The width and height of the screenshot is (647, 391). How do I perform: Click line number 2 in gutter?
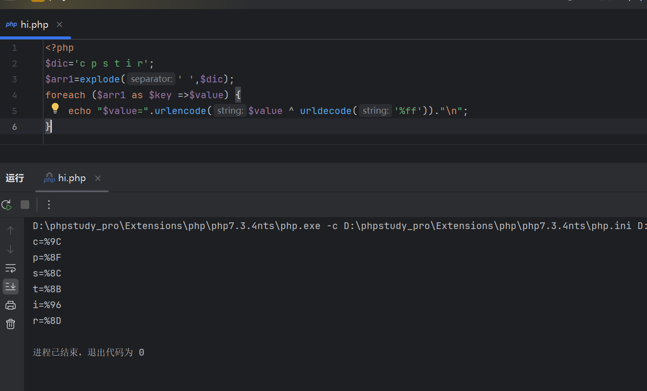click(14, 64)
